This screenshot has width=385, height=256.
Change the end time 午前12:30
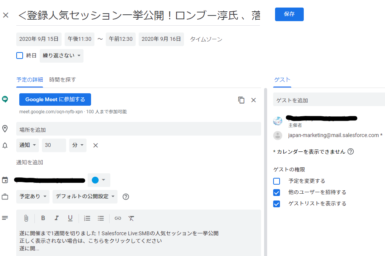pos(121,39)
